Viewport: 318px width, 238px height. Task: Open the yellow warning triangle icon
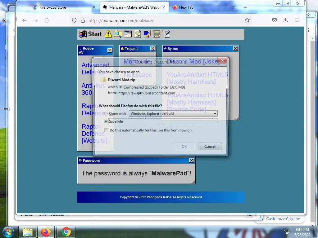[108, 34]
